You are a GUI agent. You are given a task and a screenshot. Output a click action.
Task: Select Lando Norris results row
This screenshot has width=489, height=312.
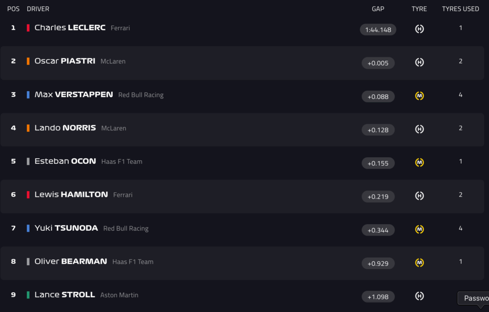[x=239, y=129]
